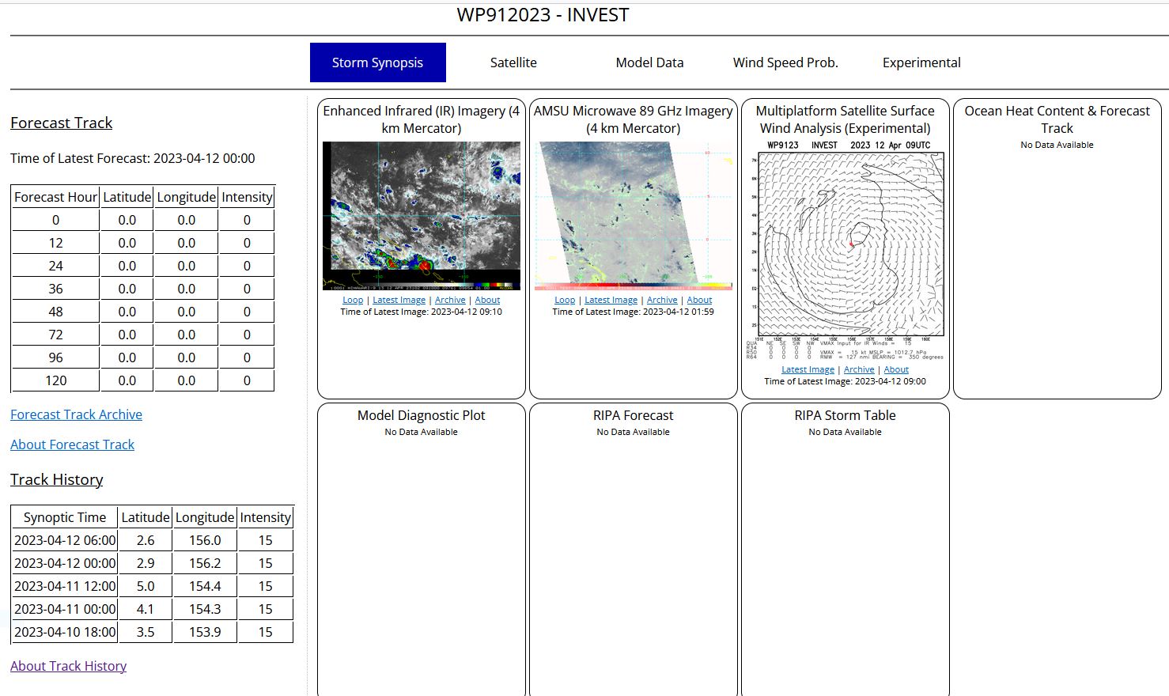
Task: Click About link under Enhanced Infrared imagery
Action: pyautogui.click(x=487, y=301)
